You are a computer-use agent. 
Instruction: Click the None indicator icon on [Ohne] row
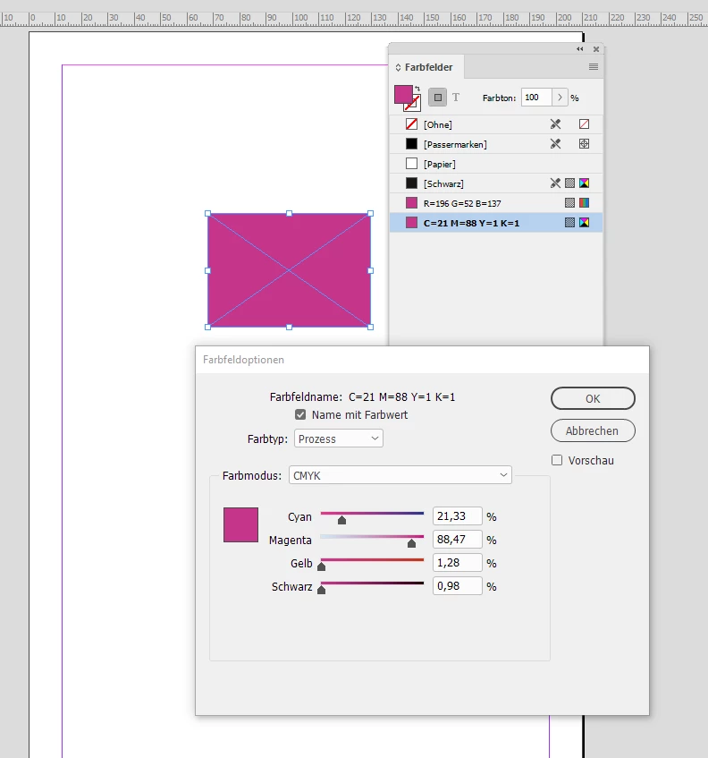584,124
